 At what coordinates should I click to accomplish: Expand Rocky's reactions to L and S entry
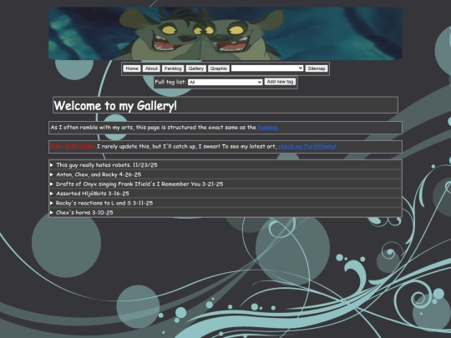tap(225, 203)
